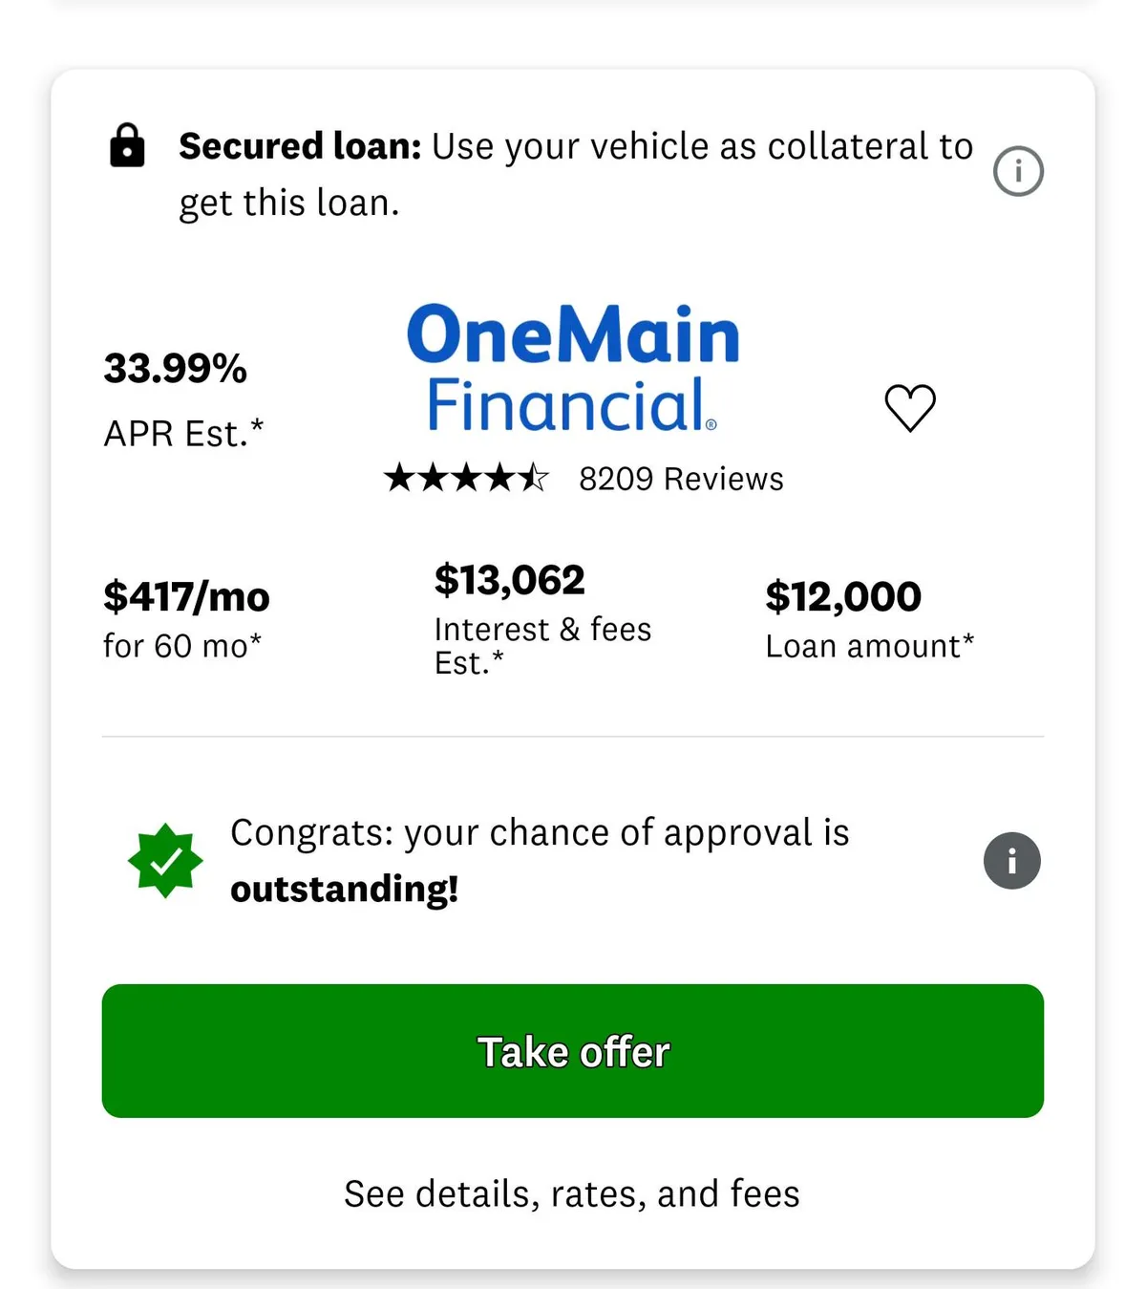Click the padlock icon beside Secured loan
The height and width of the screenshot is (1289, 1146).
pyautogui.click(x=127, y=146)
